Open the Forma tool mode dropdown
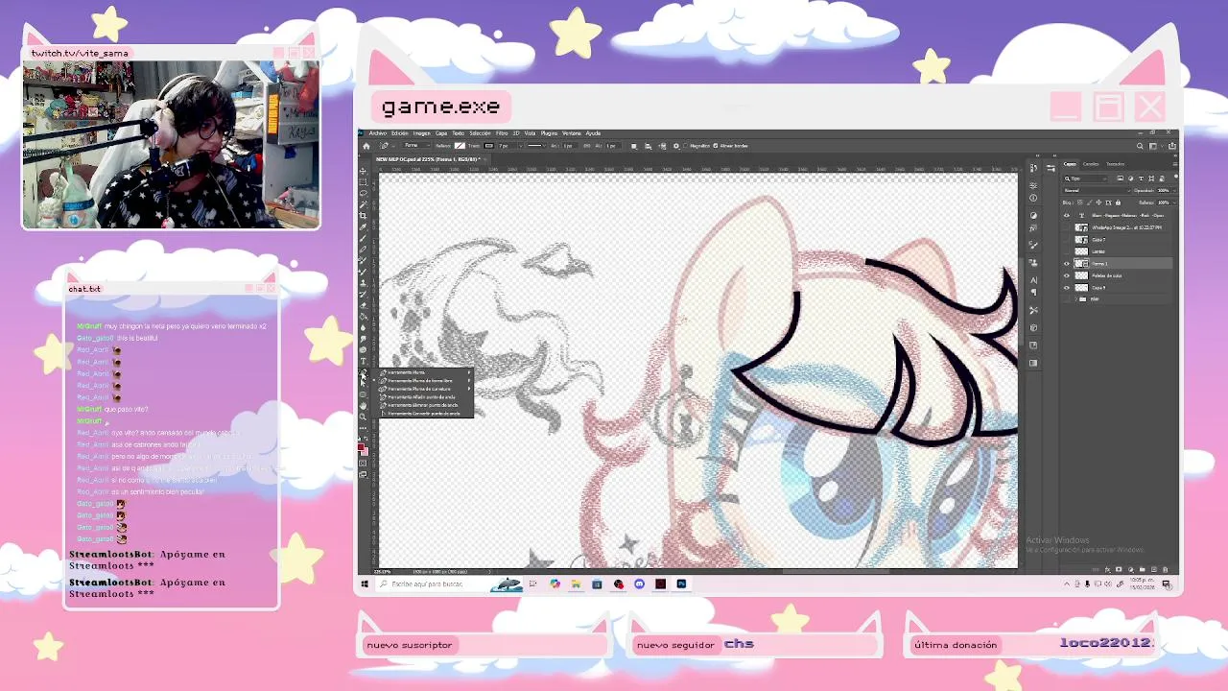Image resolution: width=1228 pixels, height=691 pixels. tap(417, 145)
